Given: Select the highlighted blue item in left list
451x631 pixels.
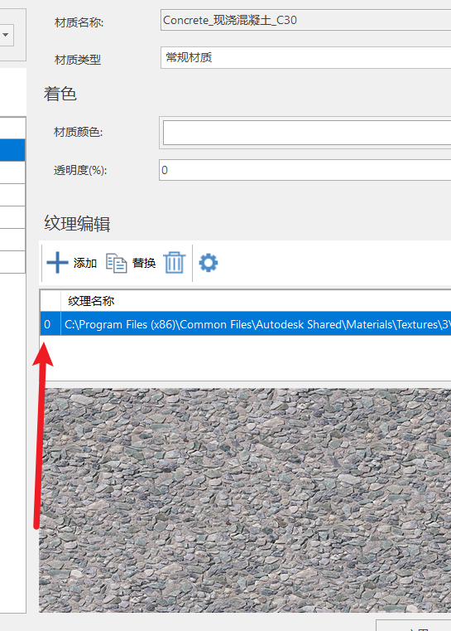Looking at the screenshot, I should pyautogui.click(x=12, y=150).
